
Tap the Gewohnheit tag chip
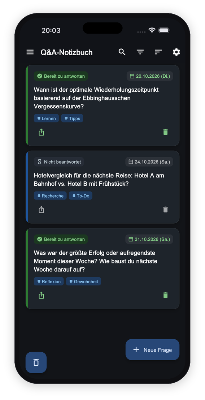point(83,281)
